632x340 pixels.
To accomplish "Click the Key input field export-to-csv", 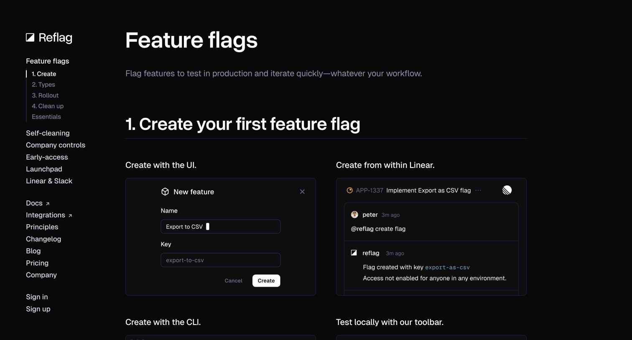I will [221, 260].
